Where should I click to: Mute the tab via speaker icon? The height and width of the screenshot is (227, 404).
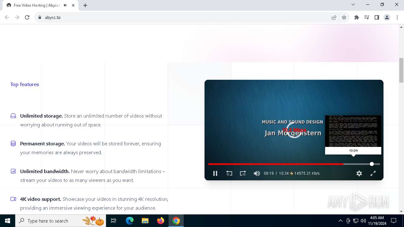(65, 5)
